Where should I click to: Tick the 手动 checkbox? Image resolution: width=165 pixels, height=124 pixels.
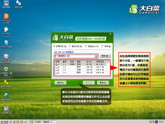[x=103, y=46]
